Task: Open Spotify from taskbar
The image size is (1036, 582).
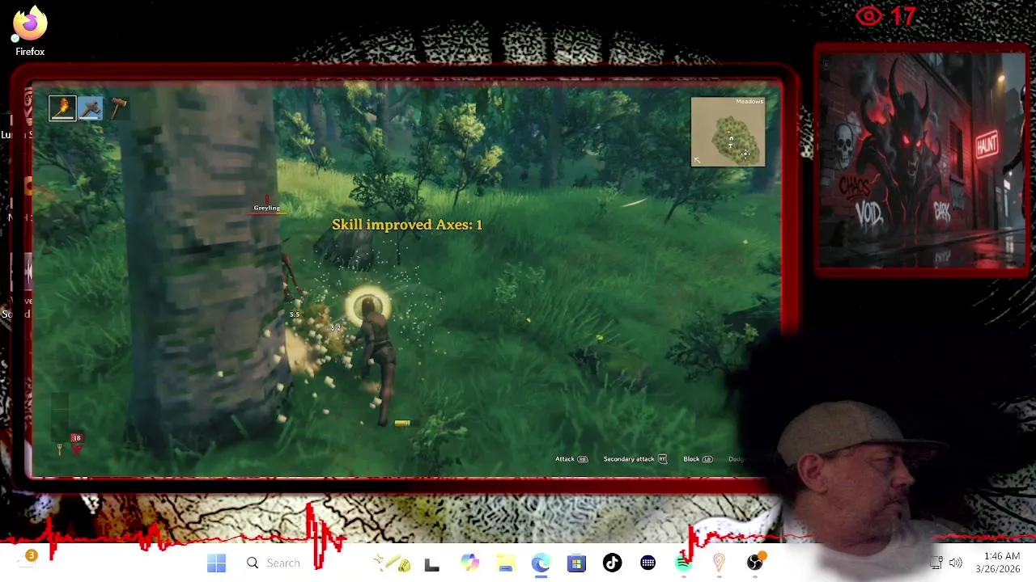Action: 683,563
